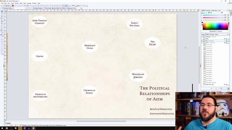Click the orange PagePlus taskbar icon
Screen dimensions: 232x130
[x=33, y=128]
